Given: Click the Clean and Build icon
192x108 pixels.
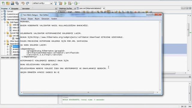Looking at the screenshot, I should click(60, 3).
